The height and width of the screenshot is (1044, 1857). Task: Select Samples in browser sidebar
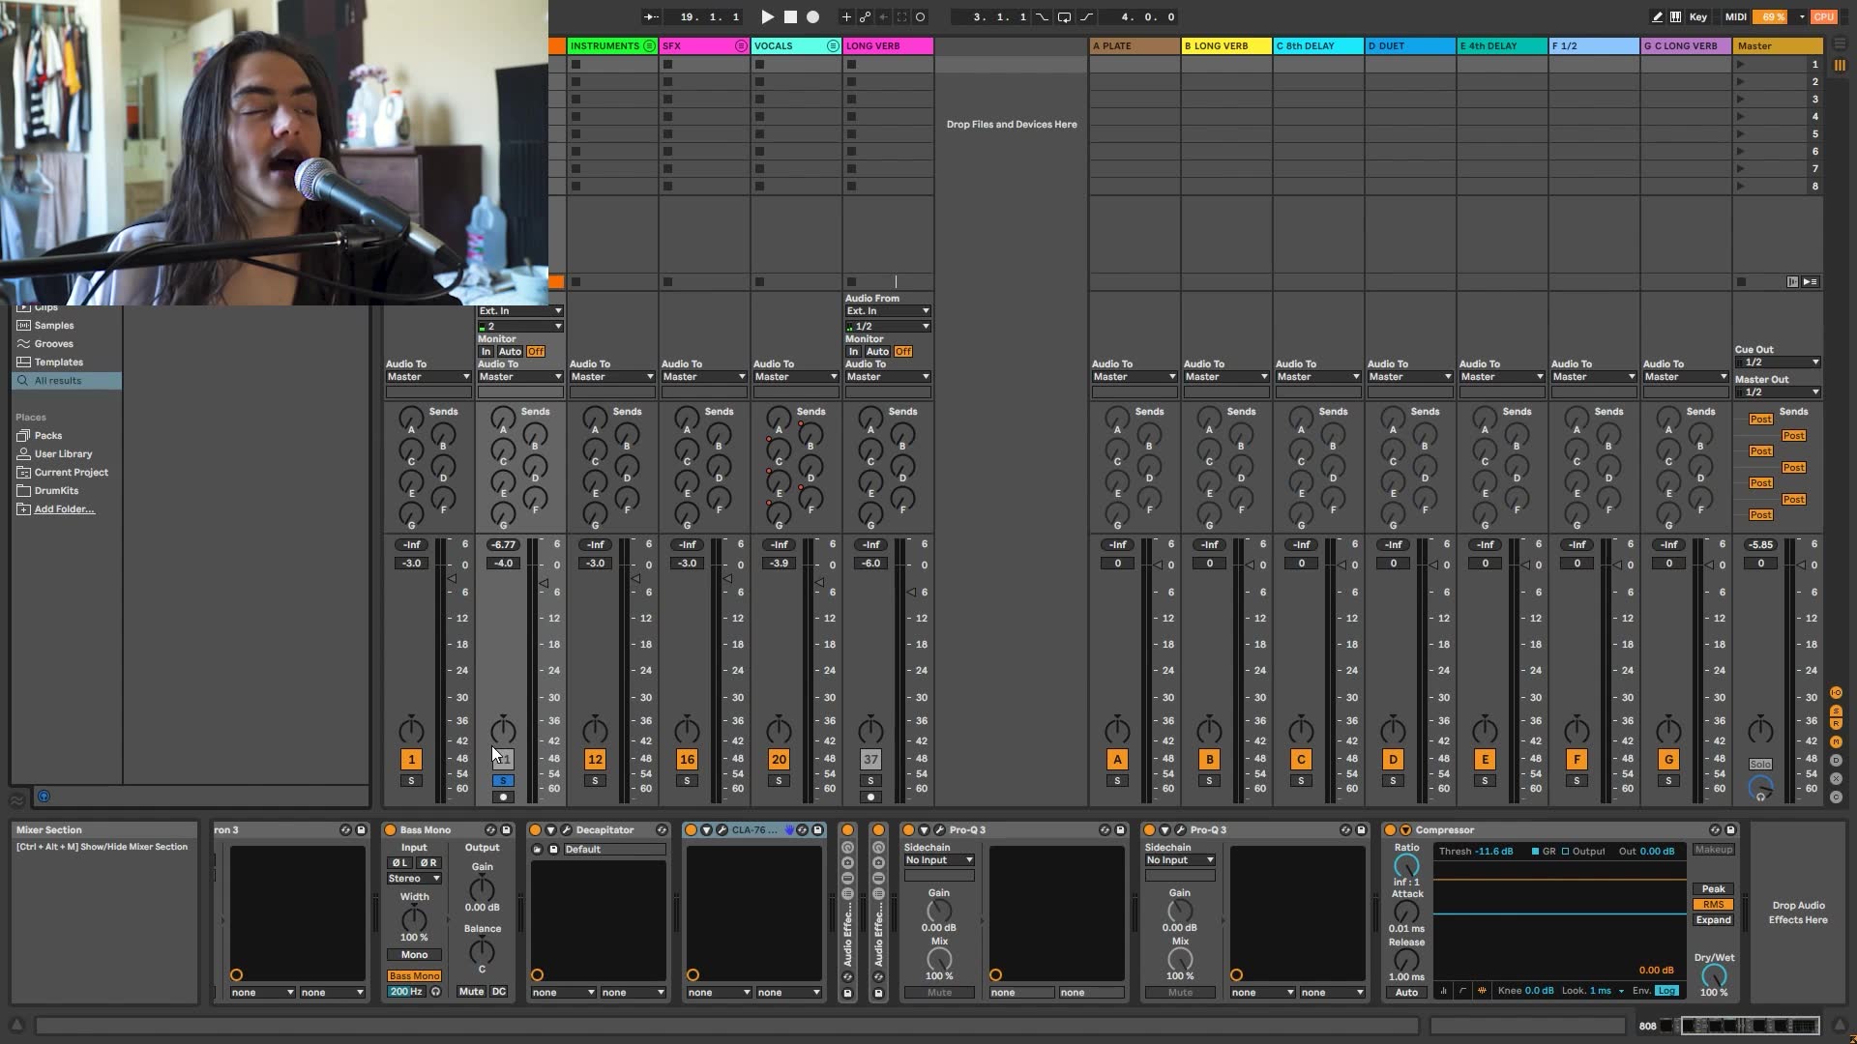(x=54, y=326)
